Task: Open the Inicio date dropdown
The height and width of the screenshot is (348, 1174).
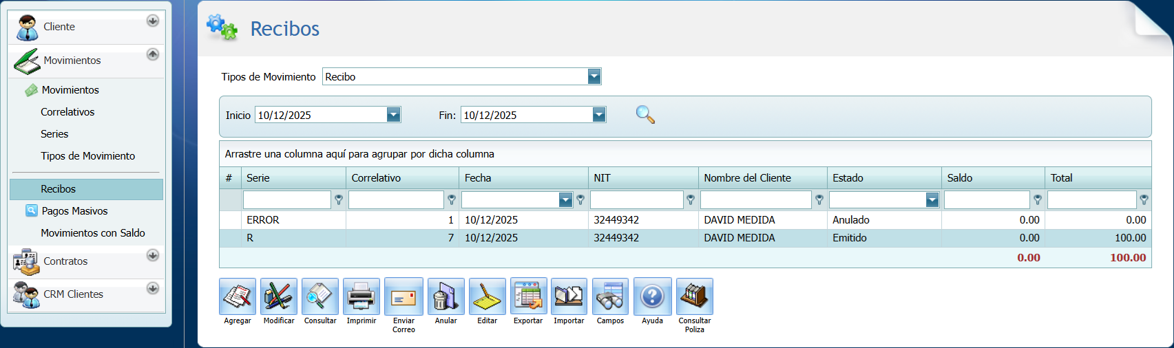Action: [x=393, y=115]
